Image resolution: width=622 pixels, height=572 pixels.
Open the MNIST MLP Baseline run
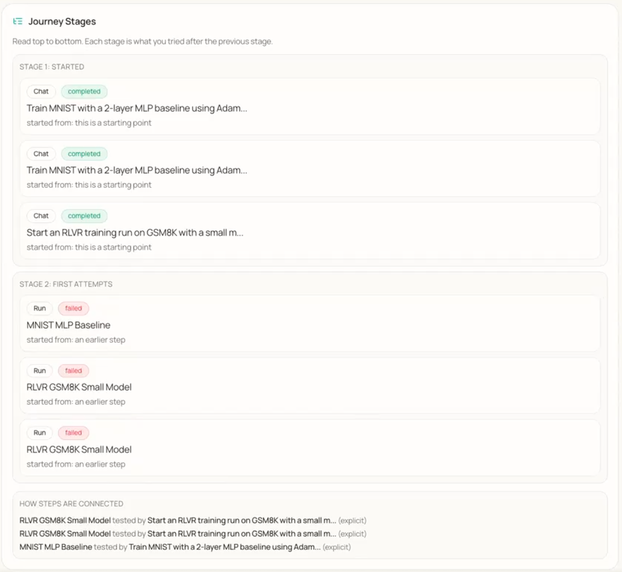tap(69, 325)
